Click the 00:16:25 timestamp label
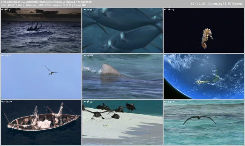This screenshot has height=146, width=245. [169, 9]
